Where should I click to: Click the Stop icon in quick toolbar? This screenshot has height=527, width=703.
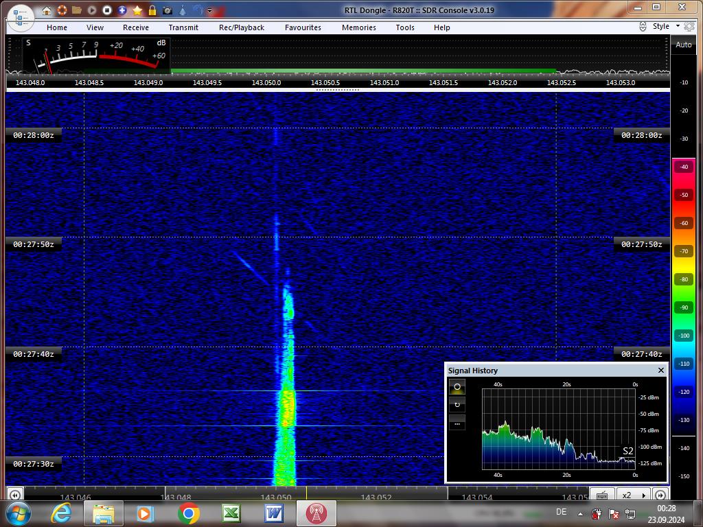point(107,10)
